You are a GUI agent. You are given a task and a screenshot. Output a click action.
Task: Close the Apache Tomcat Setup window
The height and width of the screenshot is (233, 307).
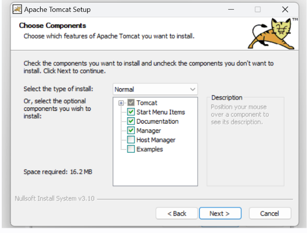[x=285, y=9]
